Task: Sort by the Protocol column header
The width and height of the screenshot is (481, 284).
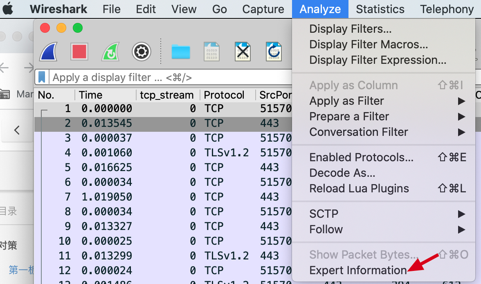Action: 224,95
